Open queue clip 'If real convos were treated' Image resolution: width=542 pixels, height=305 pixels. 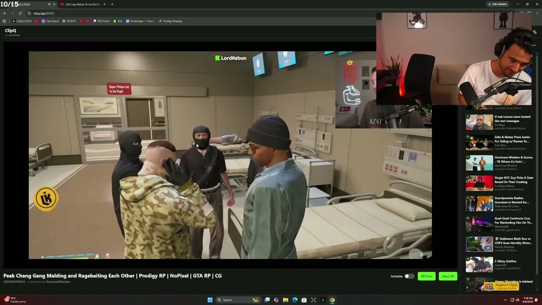500,122
